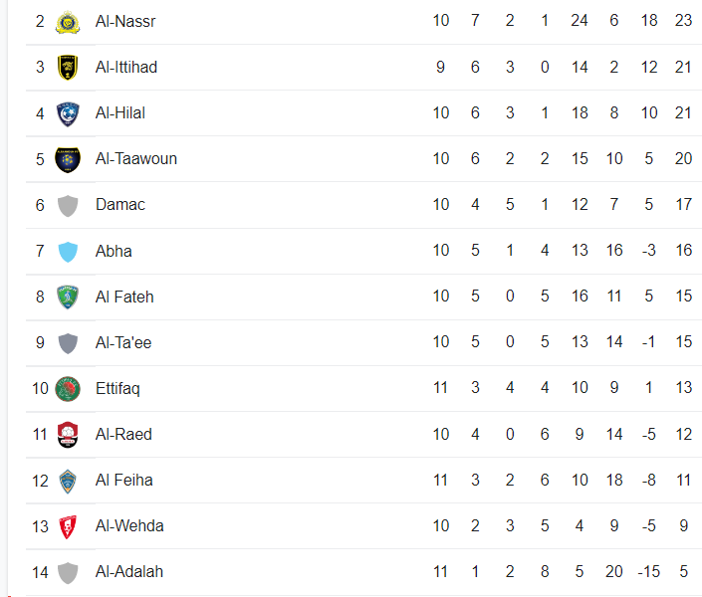Viewport: 702px width, 597px height.
Task: Click the Ettifaq round crest
Action: point(68,388)
